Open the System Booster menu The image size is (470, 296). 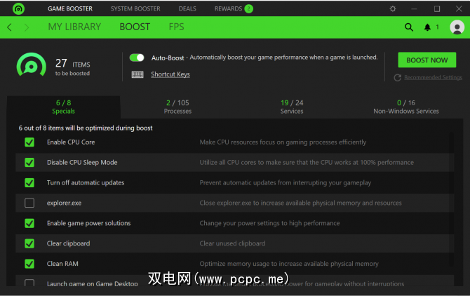[x=135, y=8]
